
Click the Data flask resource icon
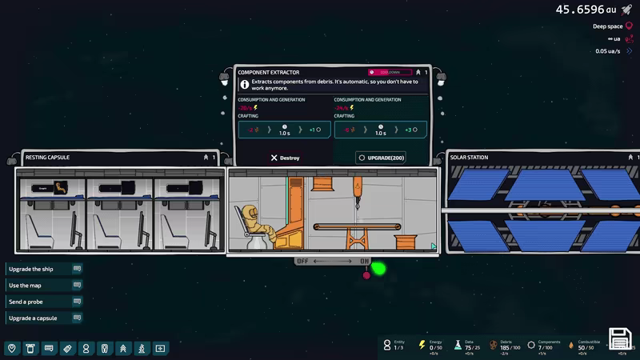458,346
